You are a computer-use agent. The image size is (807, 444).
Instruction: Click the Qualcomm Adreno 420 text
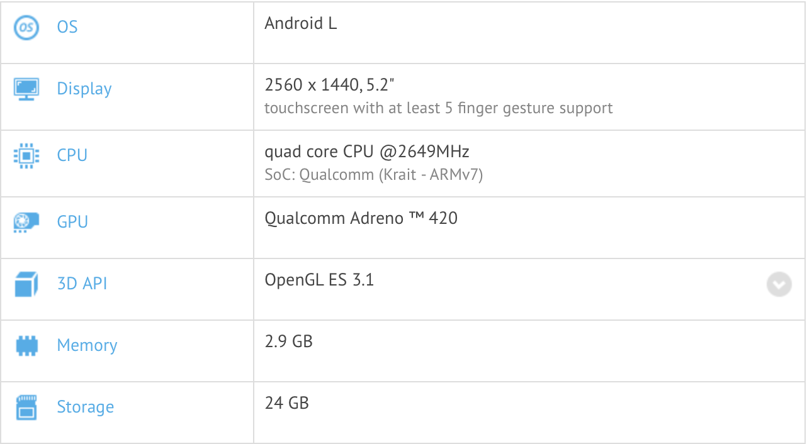coord(361,218)
